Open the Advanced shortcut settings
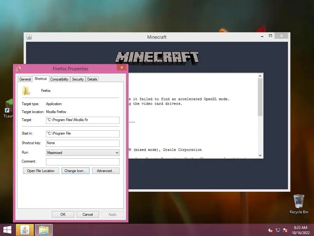This screenshot has width=314, height=236. (106, 171)
